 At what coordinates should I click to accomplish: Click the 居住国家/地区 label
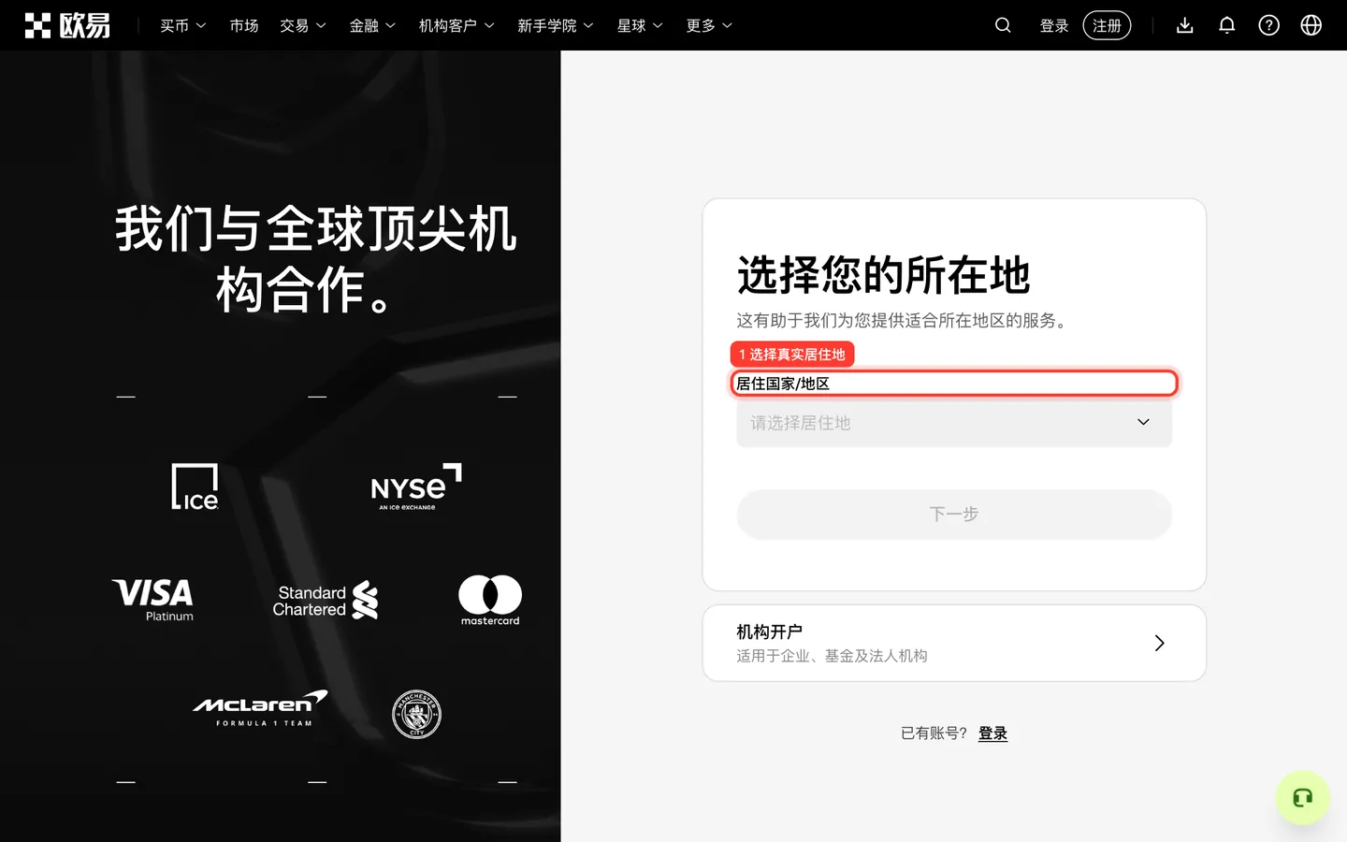tap(783, 384)
